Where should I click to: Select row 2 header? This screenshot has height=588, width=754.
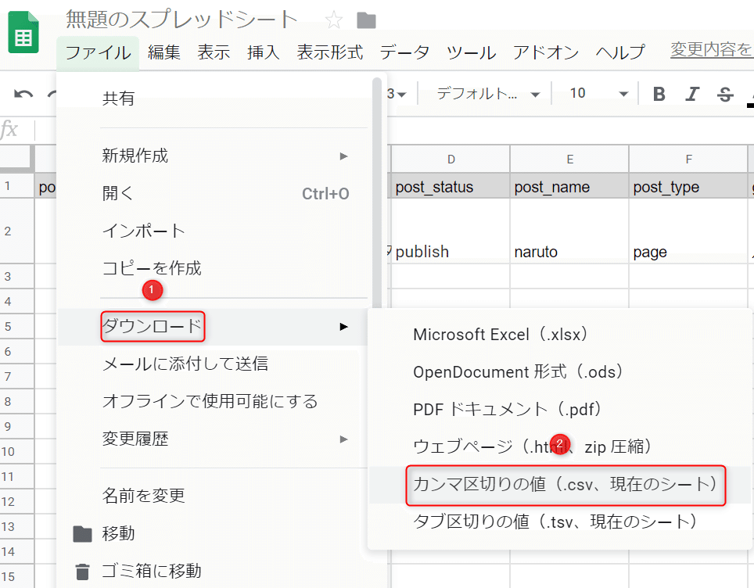[17, 231]
